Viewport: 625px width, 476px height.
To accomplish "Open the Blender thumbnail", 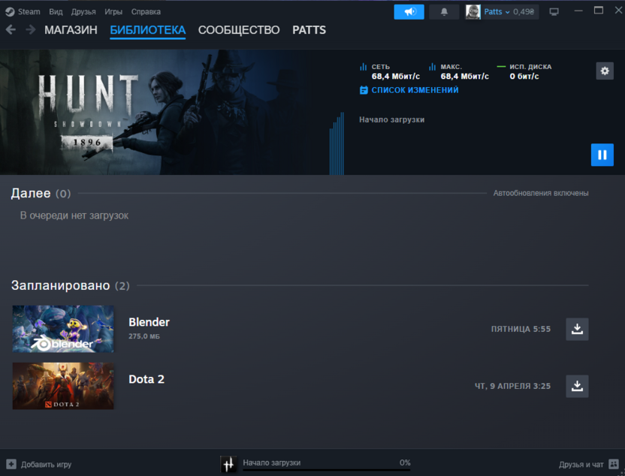I will pos(63,329).
